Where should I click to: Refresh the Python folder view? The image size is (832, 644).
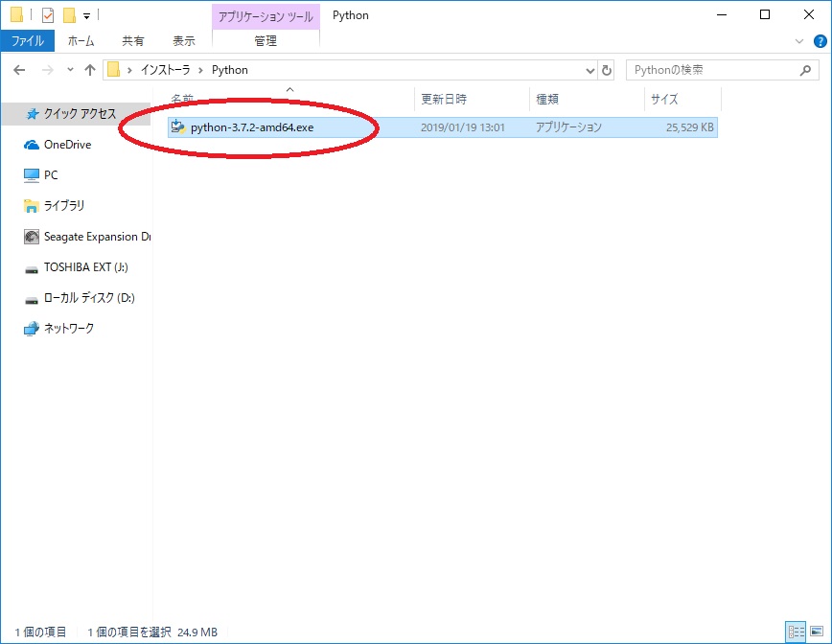(607, 70)
